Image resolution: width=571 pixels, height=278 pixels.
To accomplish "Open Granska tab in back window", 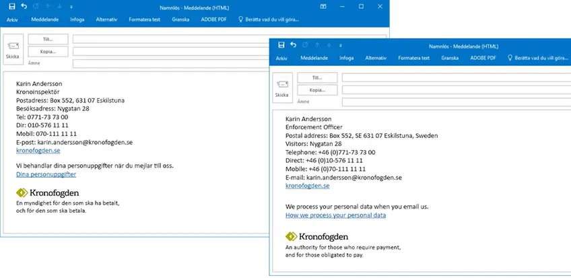I will point(180,20).
